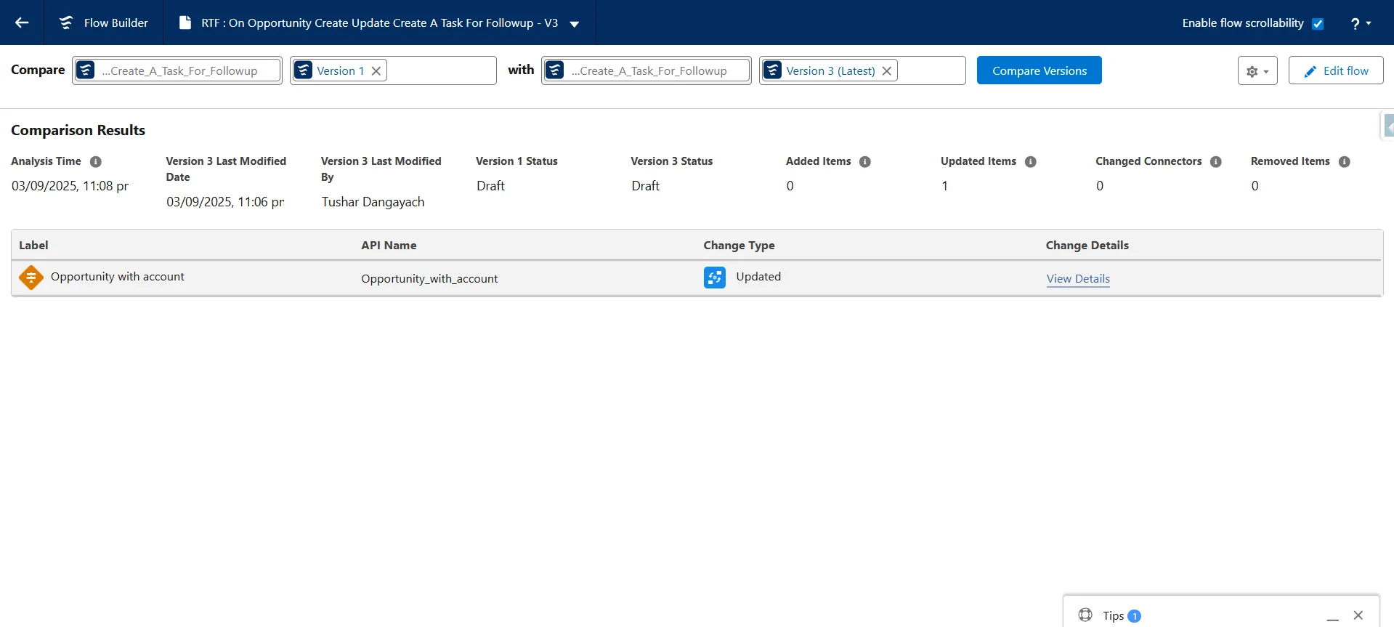Click the flow document icon in header

(x=185, y=23)
